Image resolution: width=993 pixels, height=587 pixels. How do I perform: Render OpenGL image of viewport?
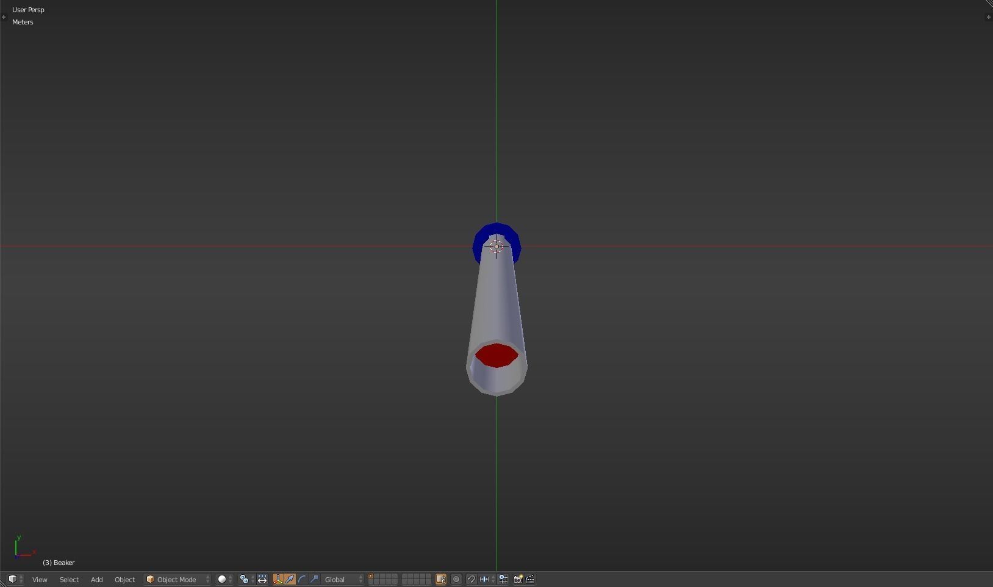click(x=518, y=579)
